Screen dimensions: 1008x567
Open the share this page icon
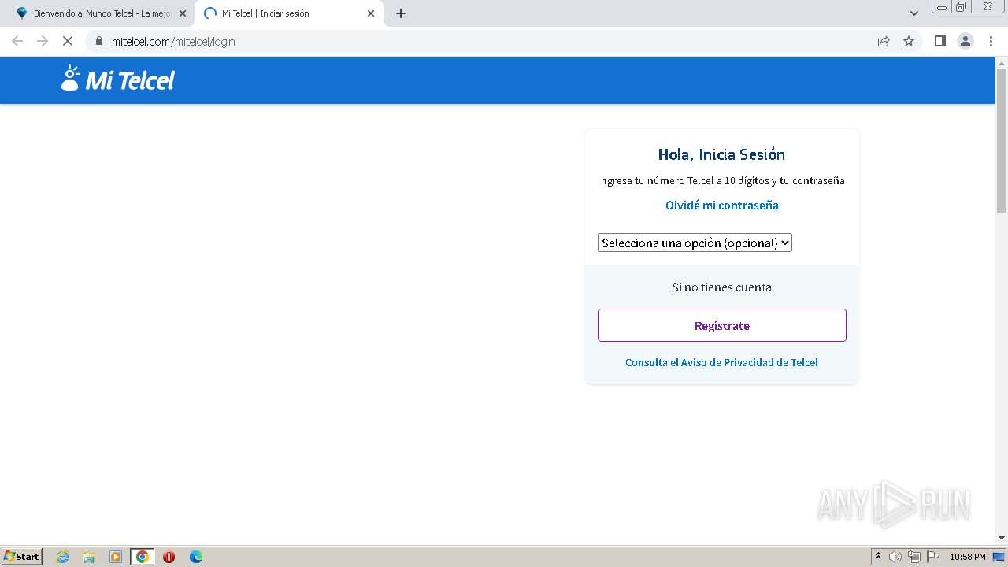(x=884, y=41)
